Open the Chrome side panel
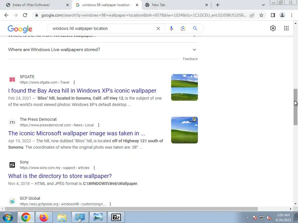The image size is (298, 223). pos(273,15)
